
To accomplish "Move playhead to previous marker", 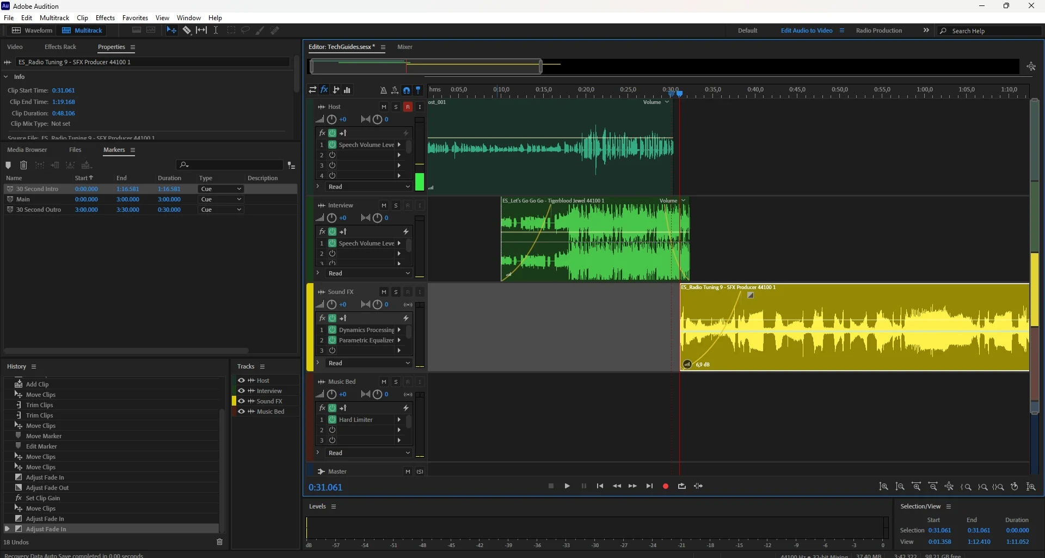I will click(600, 486).
